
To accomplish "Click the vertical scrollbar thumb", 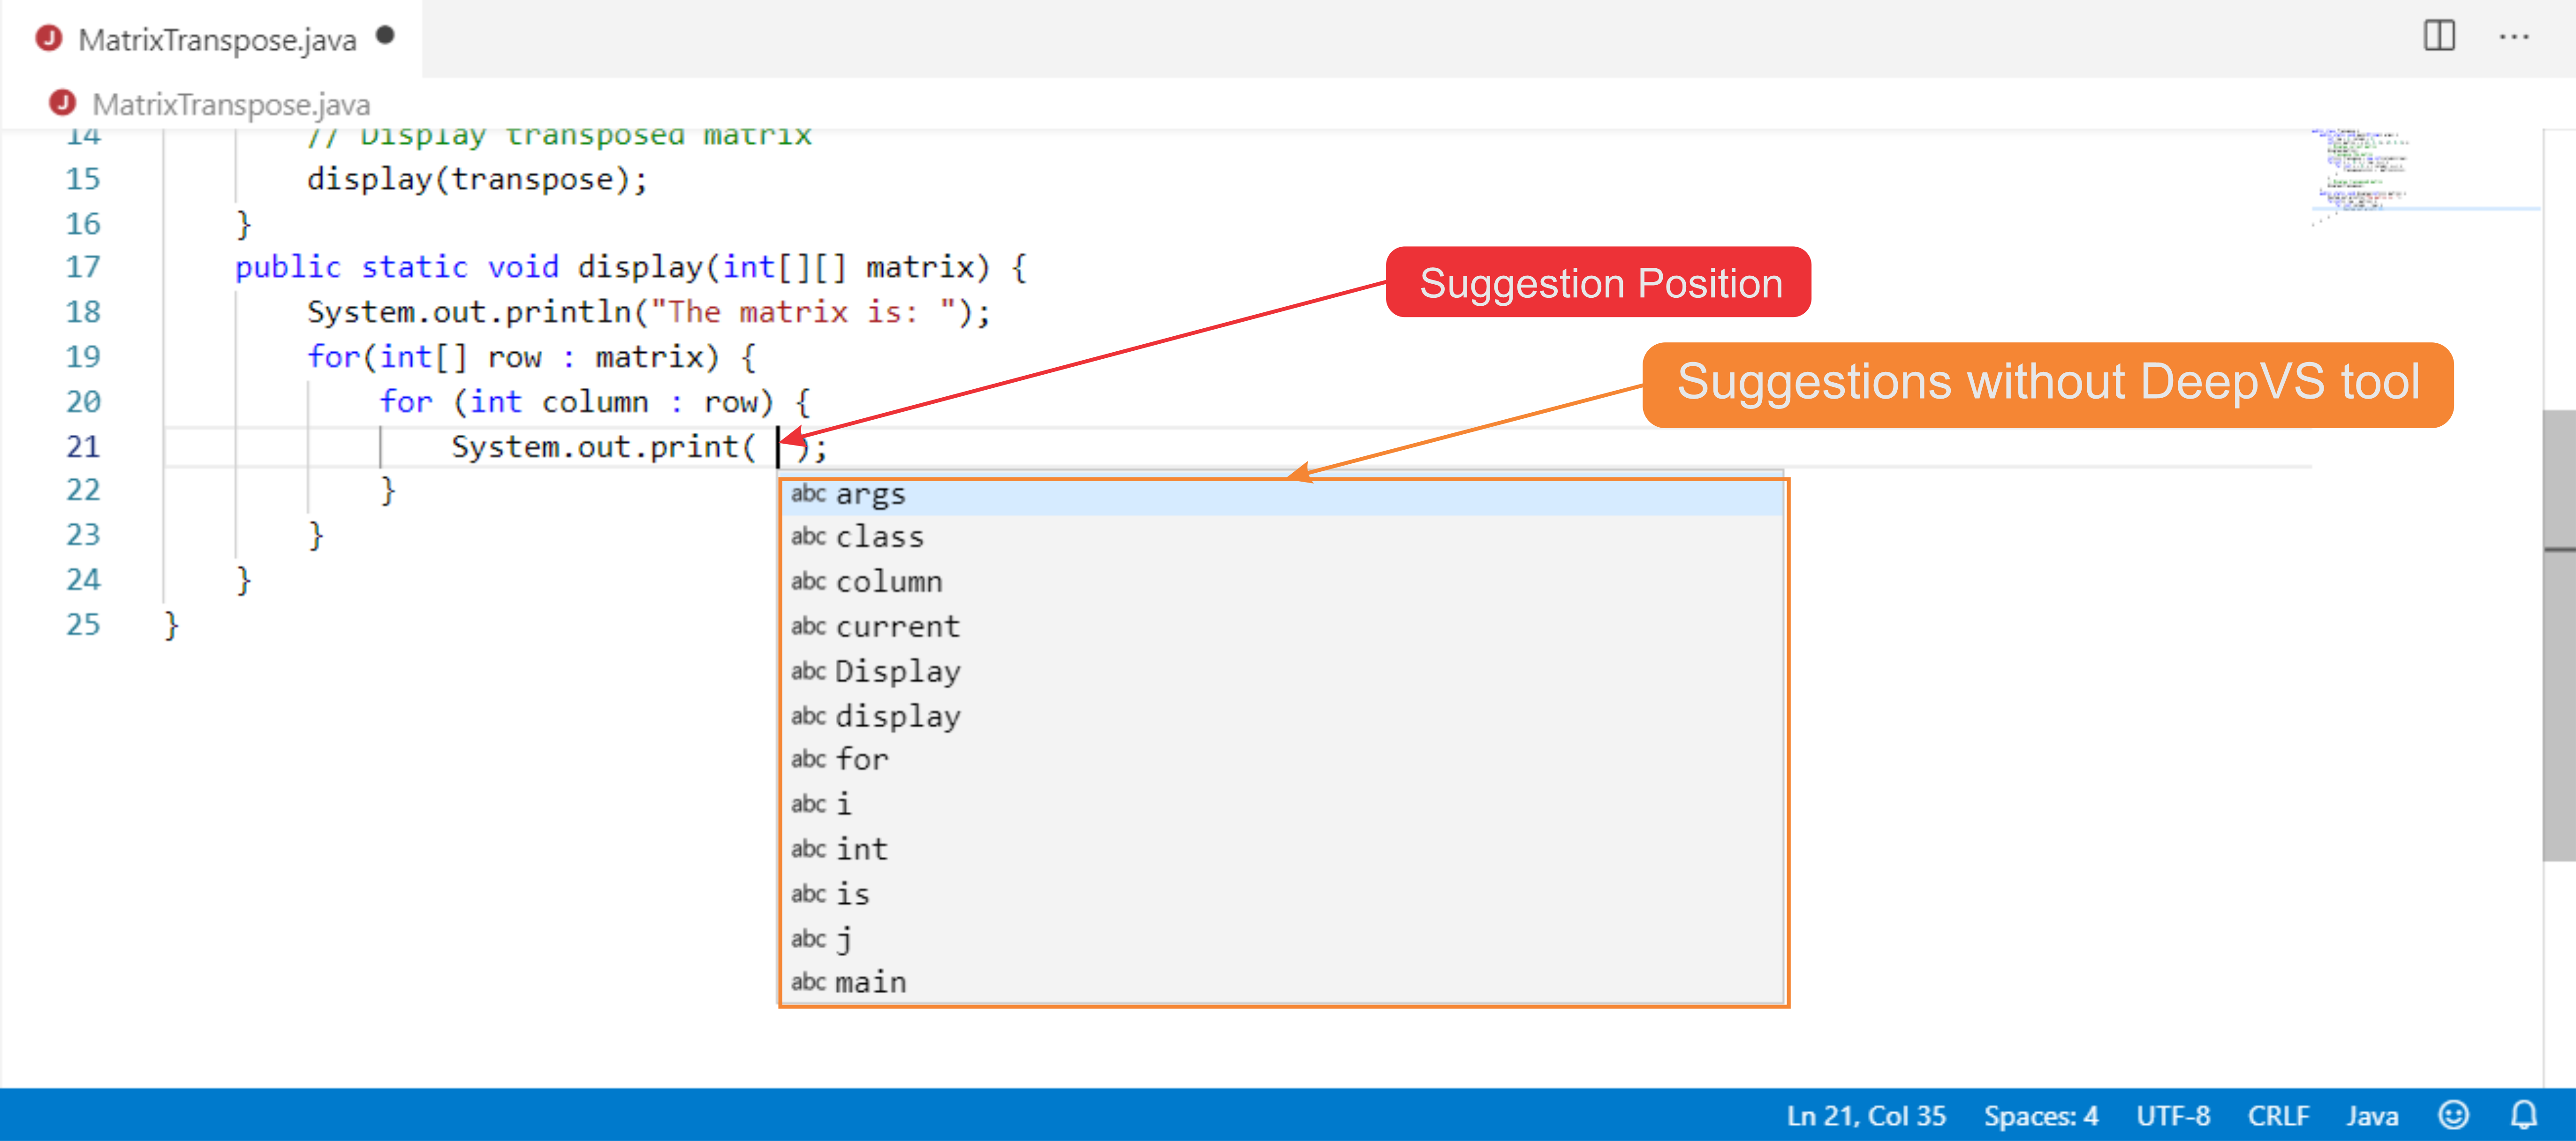I will (2559, 635).
